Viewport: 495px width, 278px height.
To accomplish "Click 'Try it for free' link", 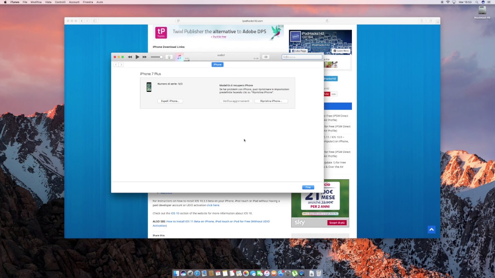I will tap(219, 37).
